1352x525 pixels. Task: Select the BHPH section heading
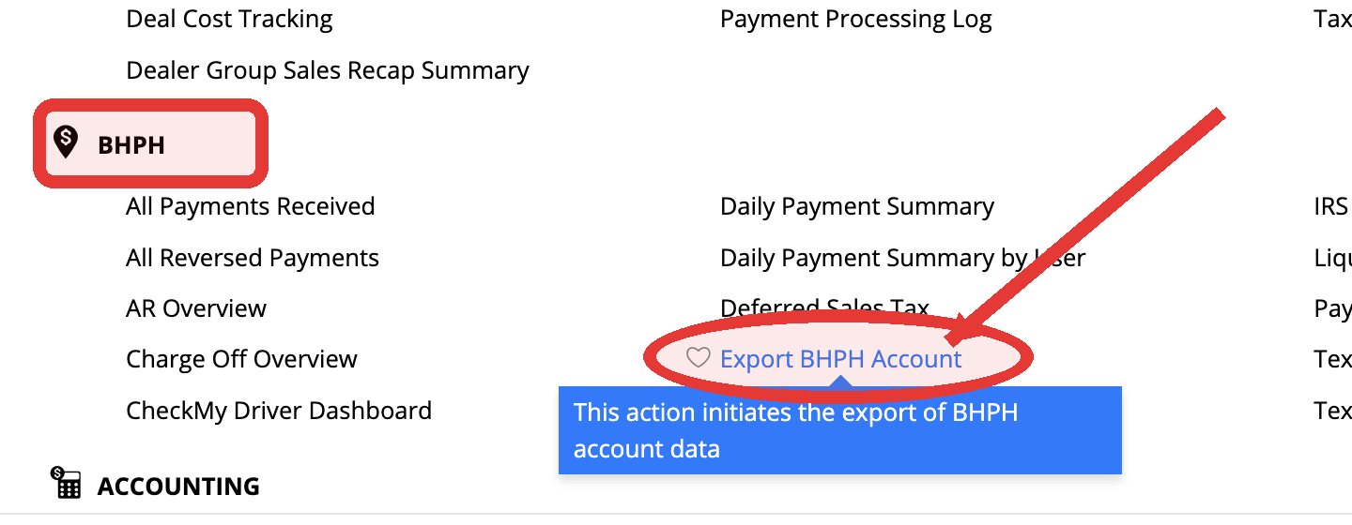point(131,145)
